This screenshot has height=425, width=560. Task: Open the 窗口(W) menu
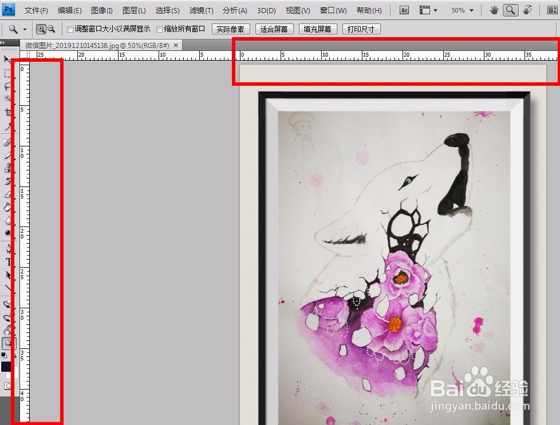pyautogui.click(x=333, y=11)
